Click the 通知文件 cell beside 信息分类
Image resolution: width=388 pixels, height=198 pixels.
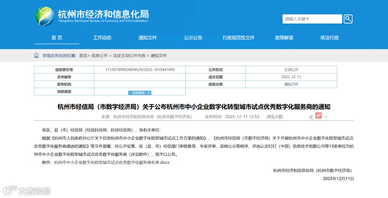pos(291,84)
